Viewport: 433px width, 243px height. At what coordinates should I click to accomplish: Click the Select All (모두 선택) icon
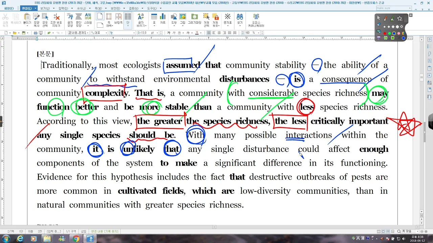click(45, 20)
